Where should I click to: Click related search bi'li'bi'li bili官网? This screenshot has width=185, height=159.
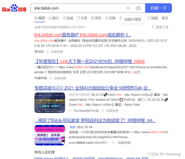pos(84,158)
